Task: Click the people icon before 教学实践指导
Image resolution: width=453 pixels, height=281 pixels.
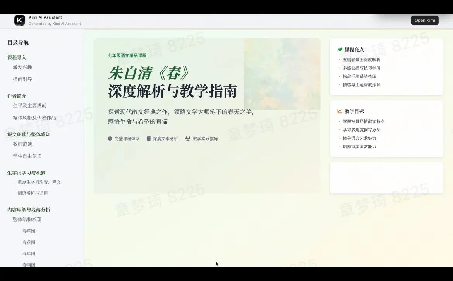Action: coord(187,138)
